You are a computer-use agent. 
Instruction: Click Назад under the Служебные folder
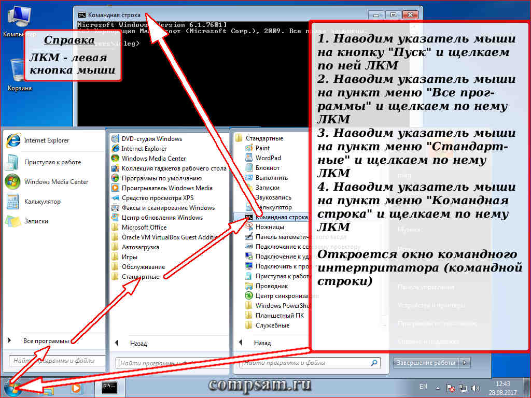tap(262, 343)
